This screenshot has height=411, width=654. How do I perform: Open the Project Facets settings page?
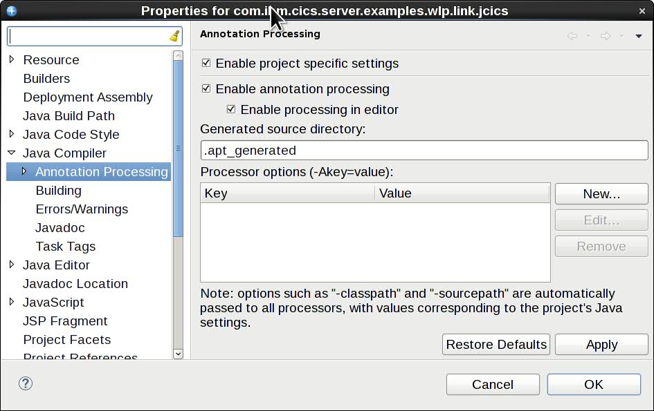click(x=66, y=339)
